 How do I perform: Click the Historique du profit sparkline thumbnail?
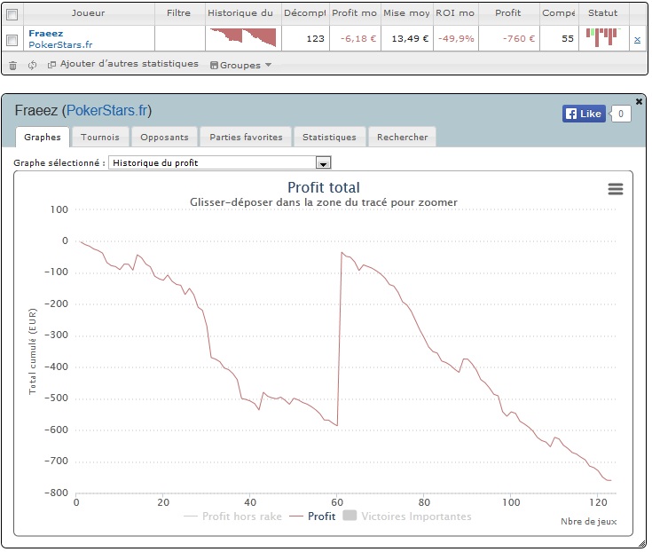tap(243, 37)
